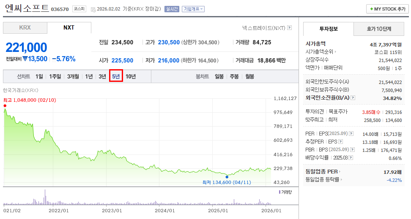This screenshot has height=219, width=411.
Task: Open help icon beside 배당수익률 2025.03
Action: pos(351,158)
